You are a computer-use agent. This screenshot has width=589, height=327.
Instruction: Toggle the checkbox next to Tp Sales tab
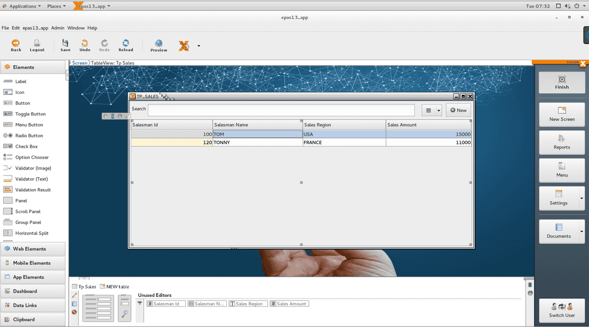74,287
